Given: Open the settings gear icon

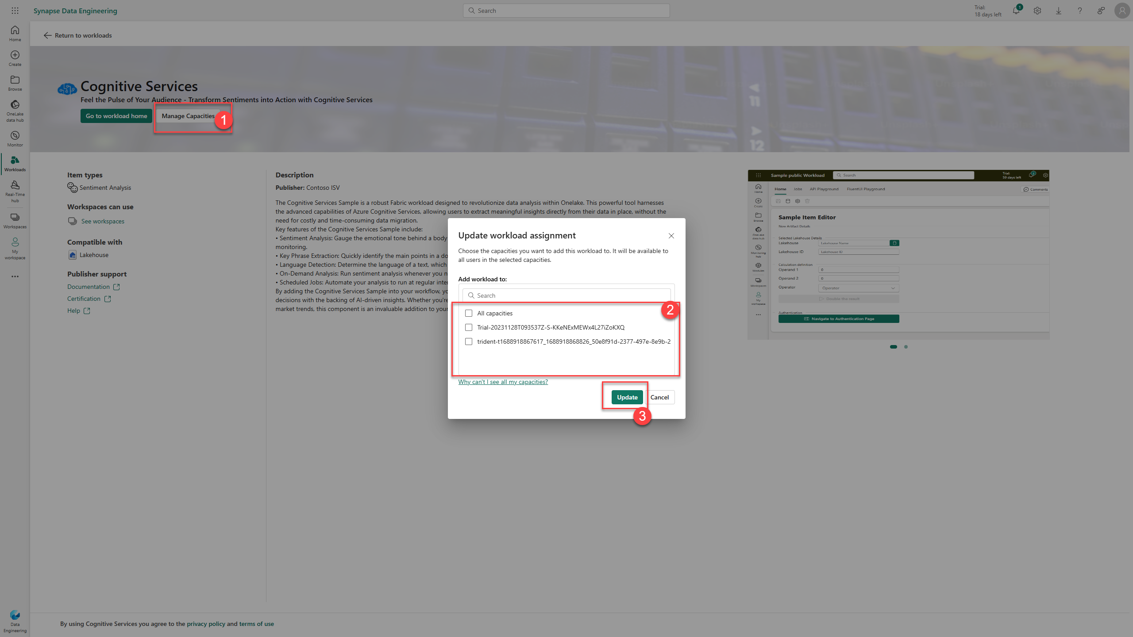Looking at the screenshot, I should point(1037,11).
